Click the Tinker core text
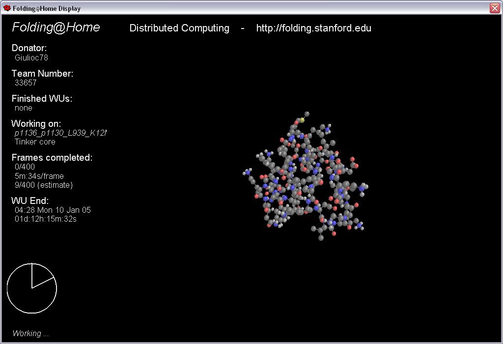Viewport: 503px width, 344px height. 35,142
